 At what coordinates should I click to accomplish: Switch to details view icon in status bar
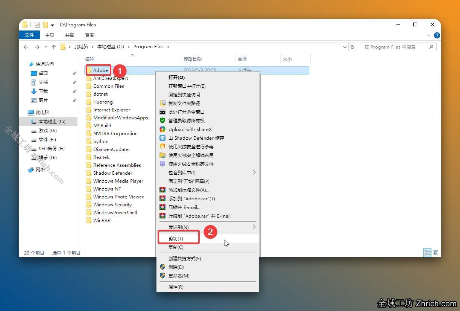tap(427, 253)
